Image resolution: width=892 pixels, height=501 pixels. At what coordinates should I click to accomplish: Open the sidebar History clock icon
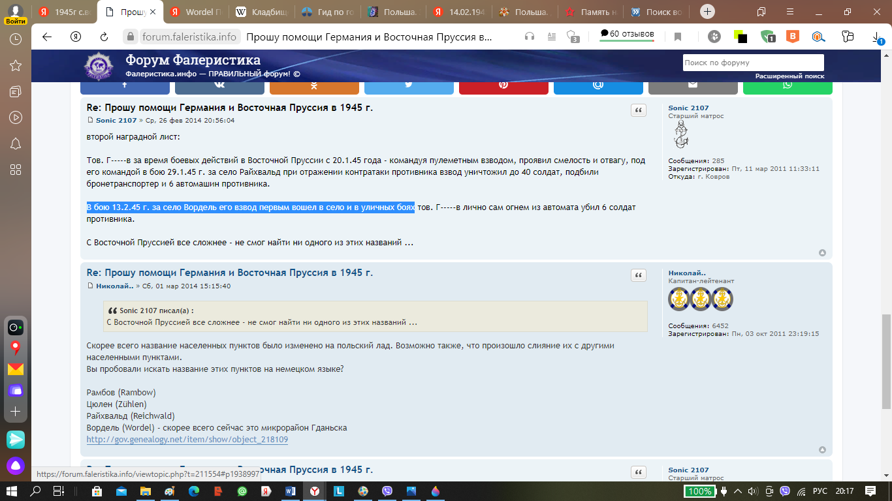tap(15, 39)
